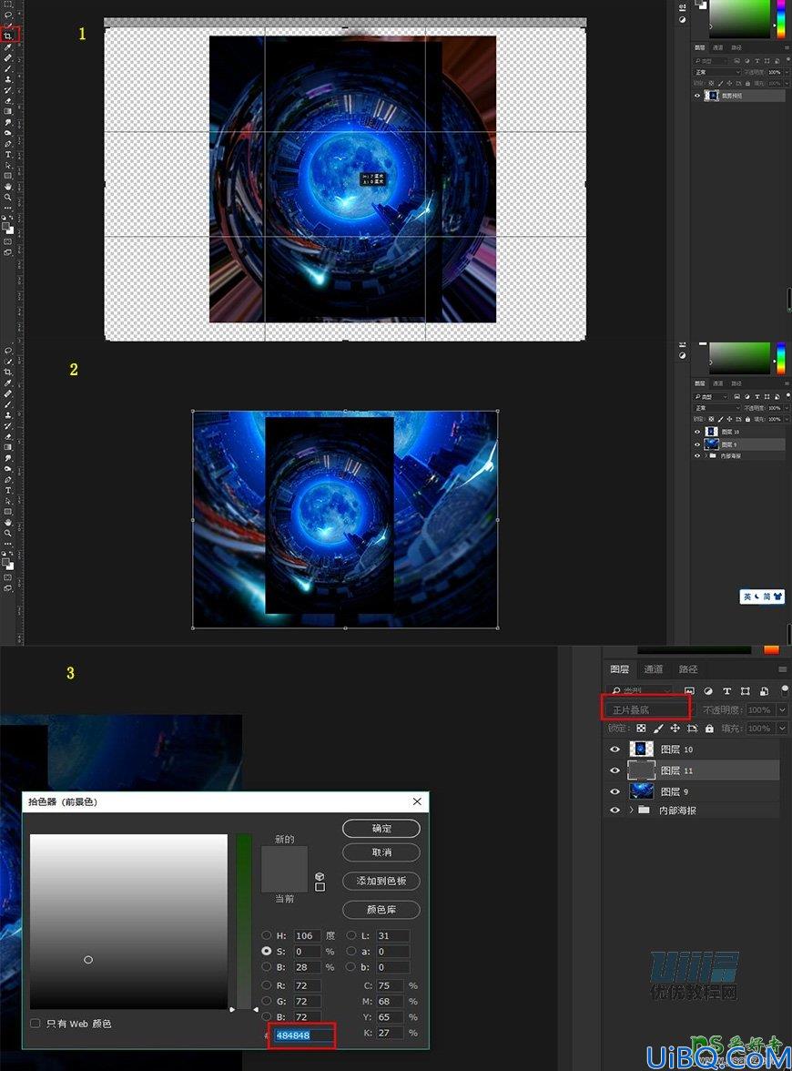Click inside the color picker saturation field
792x1071 pixels.
[x=128, y=921]
